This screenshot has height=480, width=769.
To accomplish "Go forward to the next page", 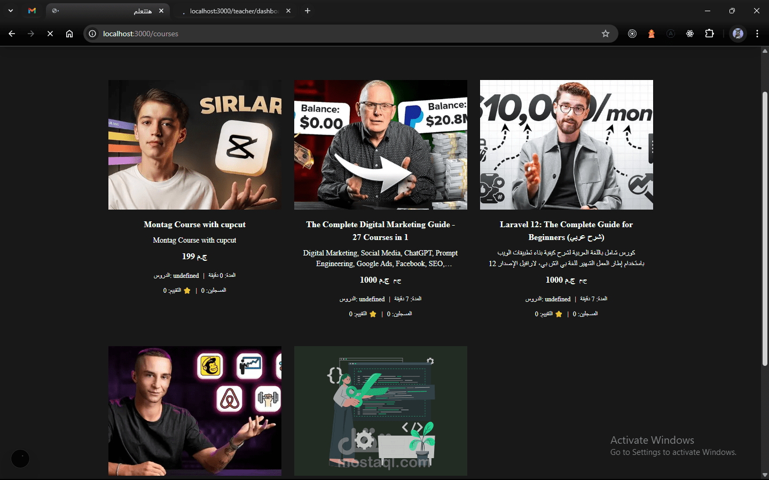I will pyautogui.click(x=31, y=34).
